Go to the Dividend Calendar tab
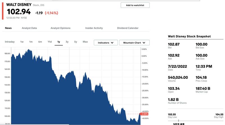Screen dimensions: 225x125 (128, 28)
